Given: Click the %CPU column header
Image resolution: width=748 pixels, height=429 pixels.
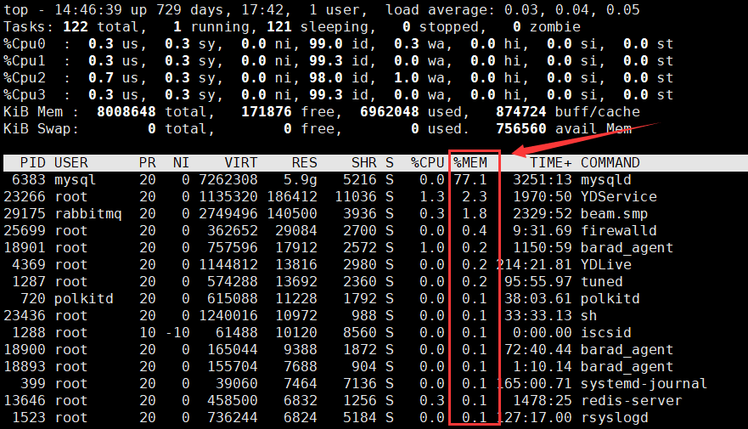Looking at the screenshot, I should [427, 162].
